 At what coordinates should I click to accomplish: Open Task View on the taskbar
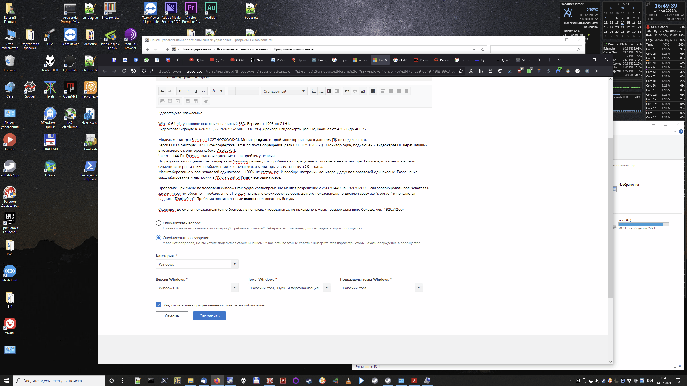click(124, 381)
